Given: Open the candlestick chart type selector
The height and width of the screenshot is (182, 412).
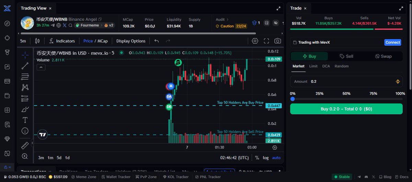Looking at the screenshot, I should click(x=37, y=41).
